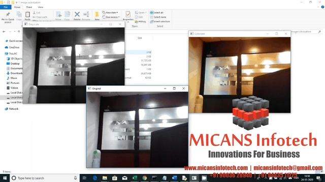This screenshot has height=182, width=325.
Task: Open Documents in the sidebar
Action: coord(15,68)
